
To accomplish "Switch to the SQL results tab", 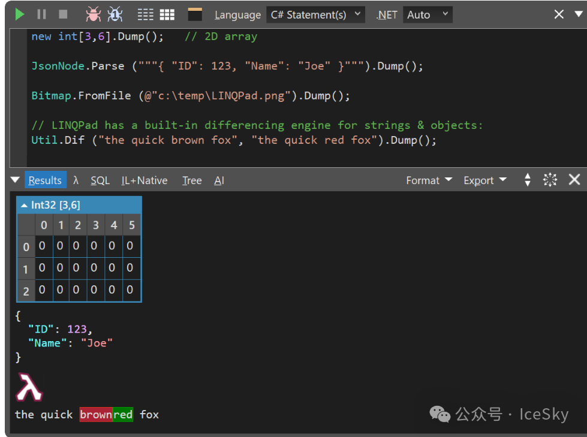I will pyautogui.click(x=100, y=180).
